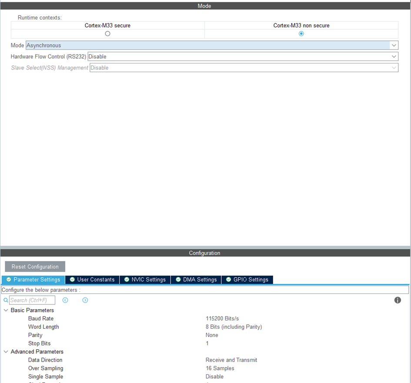Click the green check icon on GPIO Settings tab

(x=228, y=280)
